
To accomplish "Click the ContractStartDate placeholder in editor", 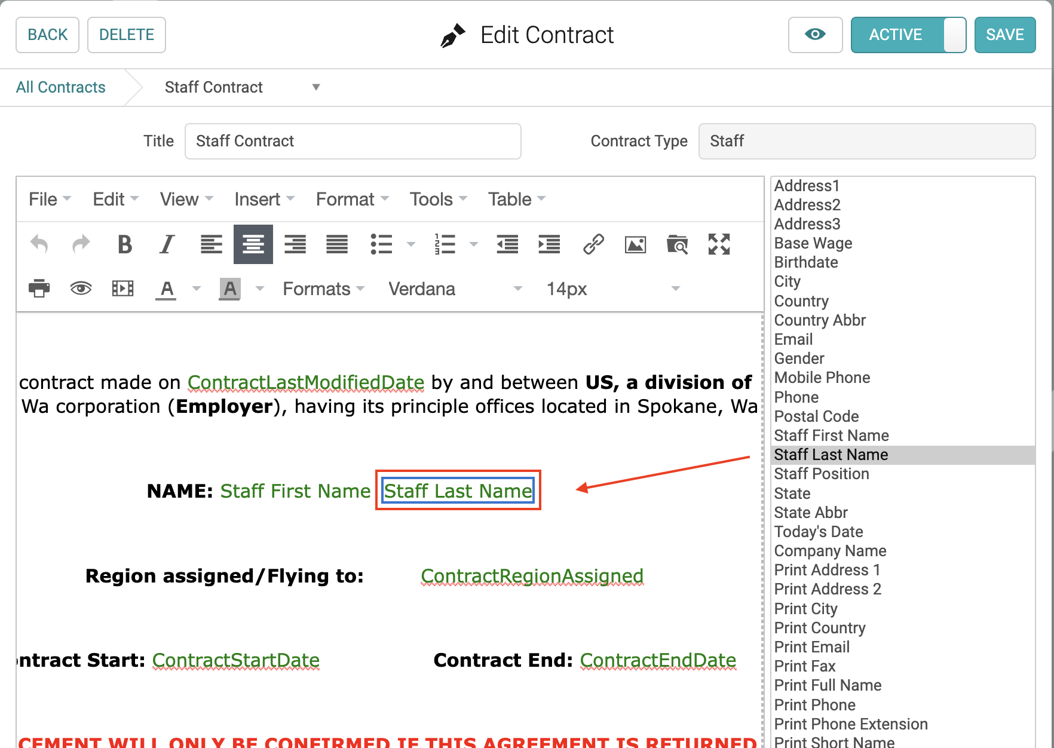I will pos(236,660).
